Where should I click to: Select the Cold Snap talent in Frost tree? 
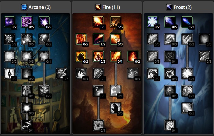click(x=170, y=56)
